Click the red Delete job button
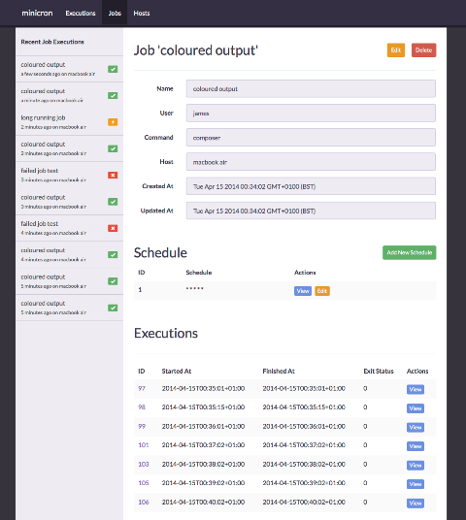 tap(424, 50)
